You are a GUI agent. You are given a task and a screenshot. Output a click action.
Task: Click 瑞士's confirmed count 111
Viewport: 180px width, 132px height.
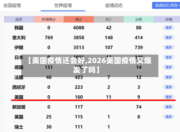[x=79, y=127]
